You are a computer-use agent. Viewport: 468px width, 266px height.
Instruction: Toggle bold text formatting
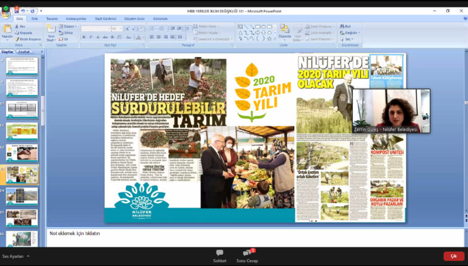pos(84,37)
